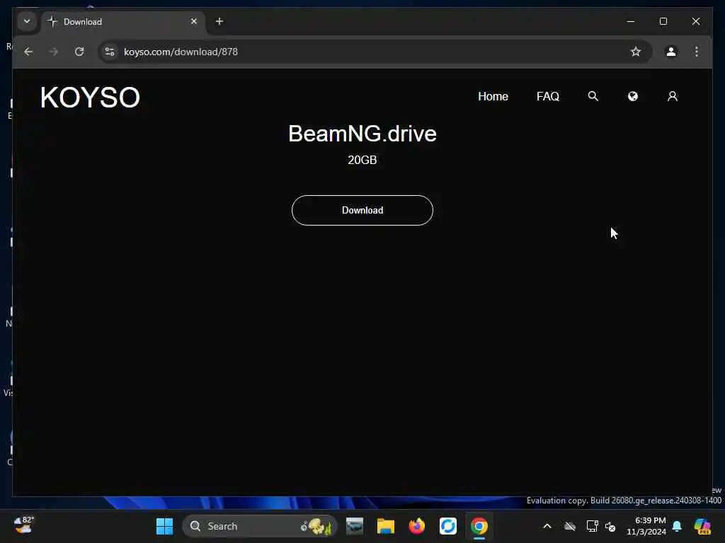Minimize the Chrome window
Screen dimensions: 725x543
point(631,21)
